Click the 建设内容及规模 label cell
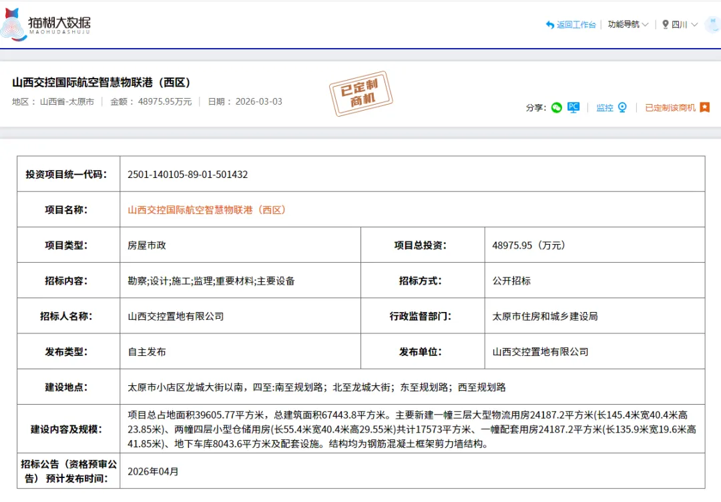721x502 pixels. click(69, 429)
